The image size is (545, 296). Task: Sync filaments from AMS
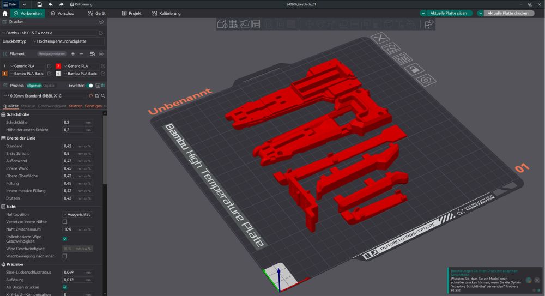92,54
